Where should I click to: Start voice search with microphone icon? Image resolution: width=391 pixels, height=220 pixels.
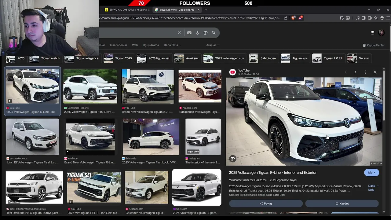197,33
